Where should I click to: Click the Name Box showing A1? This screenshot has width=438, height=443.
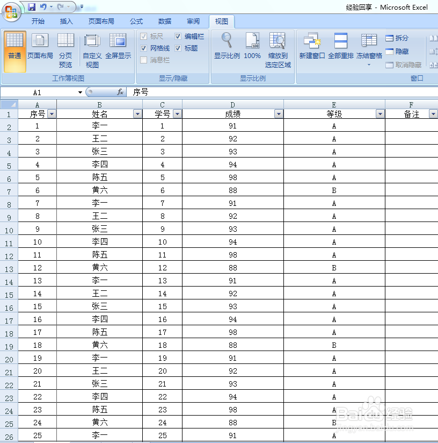pos(37,92)
